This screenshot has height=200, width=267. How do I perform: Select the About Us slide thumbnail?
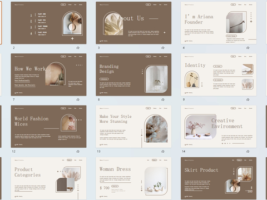tap(133, 23)
